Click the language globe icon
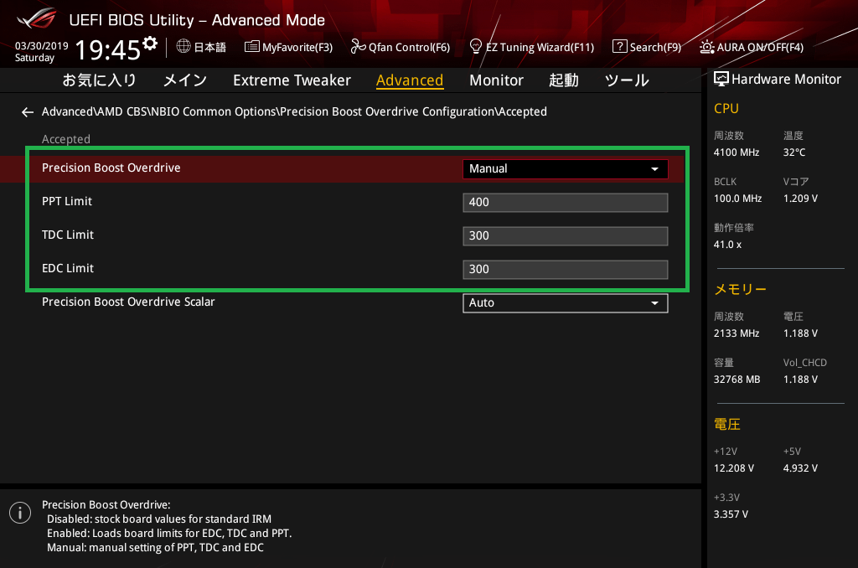The image size is (858, 568). 183,47
